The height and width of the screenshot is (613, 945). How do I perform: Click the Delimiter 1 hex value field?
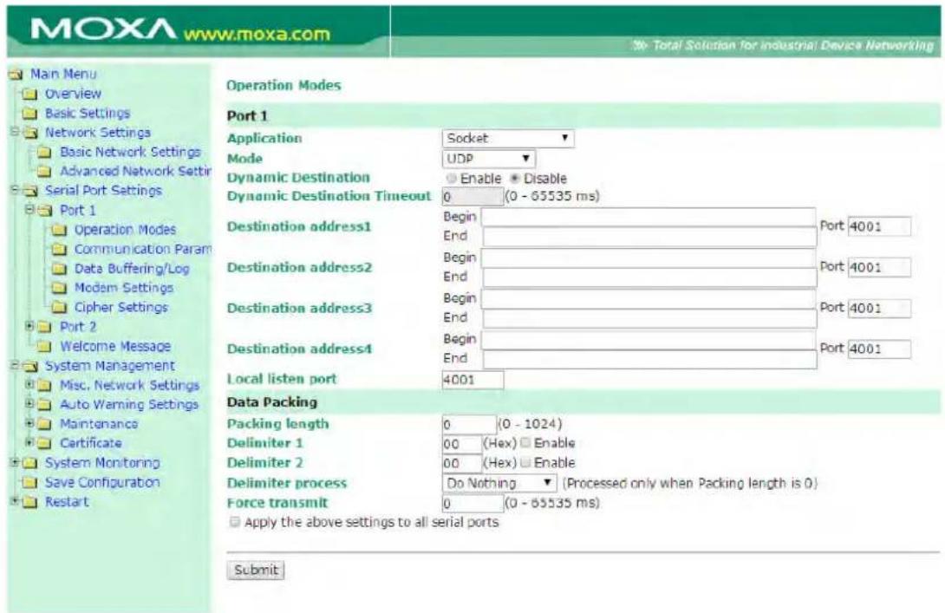click(x=462, y=444)
